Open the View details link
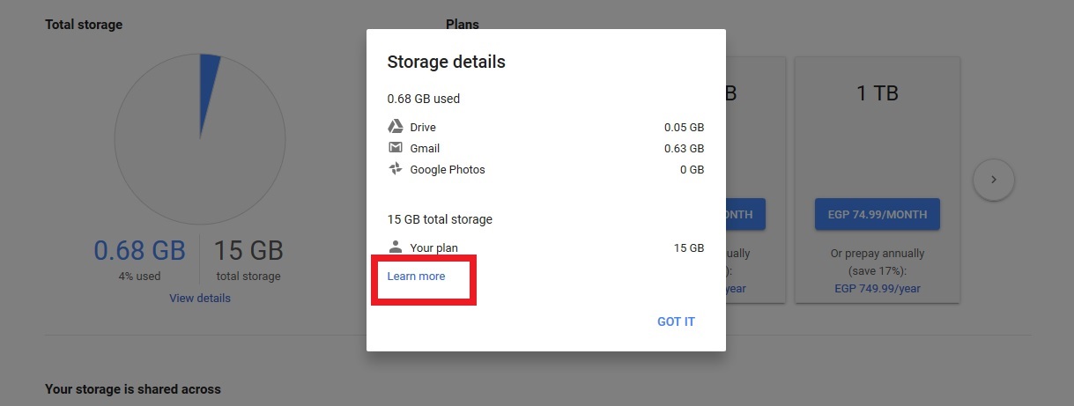Screen dimensions: 1074x406 coord(200,299)
